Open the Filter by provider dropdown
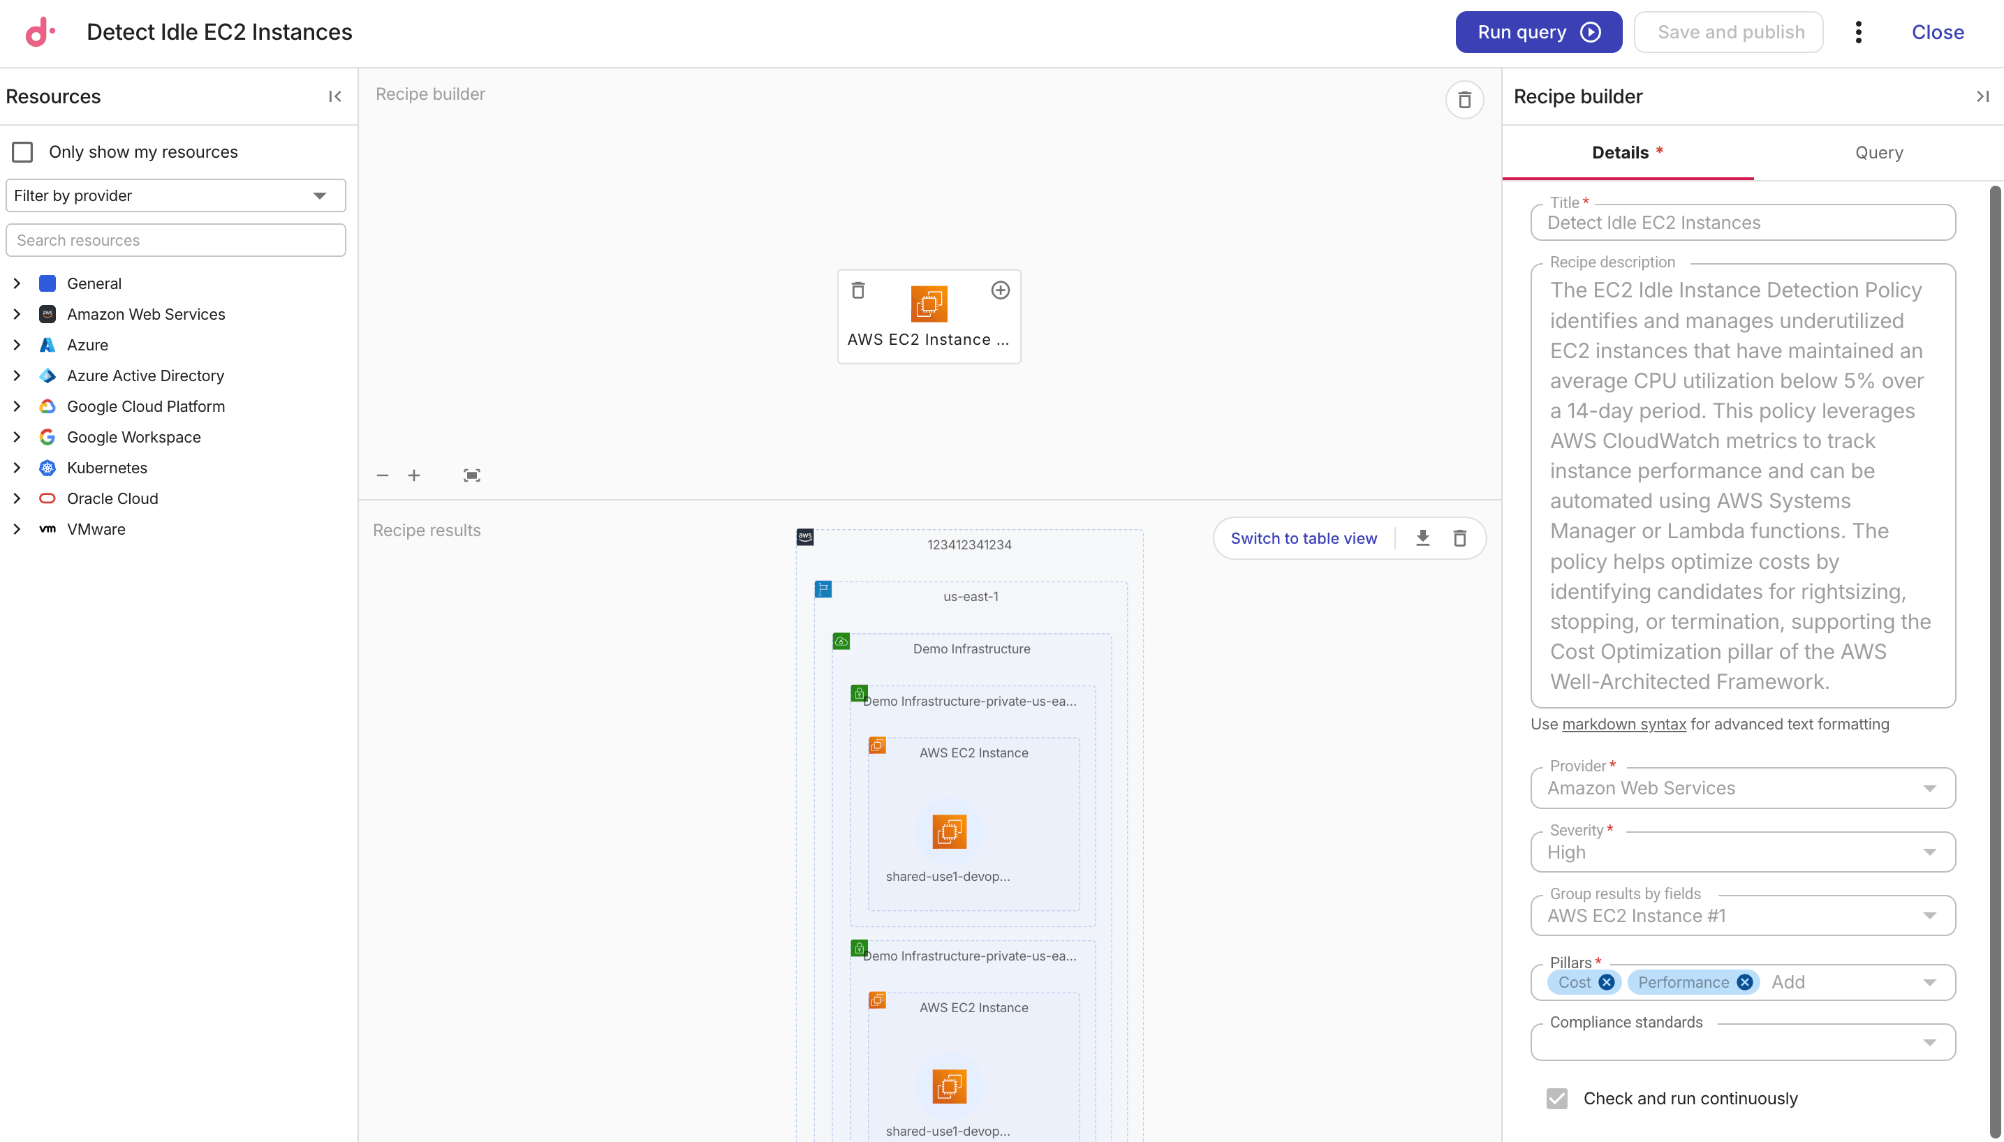This screenshot has width=2004, height=1142. tap(176, 195)
